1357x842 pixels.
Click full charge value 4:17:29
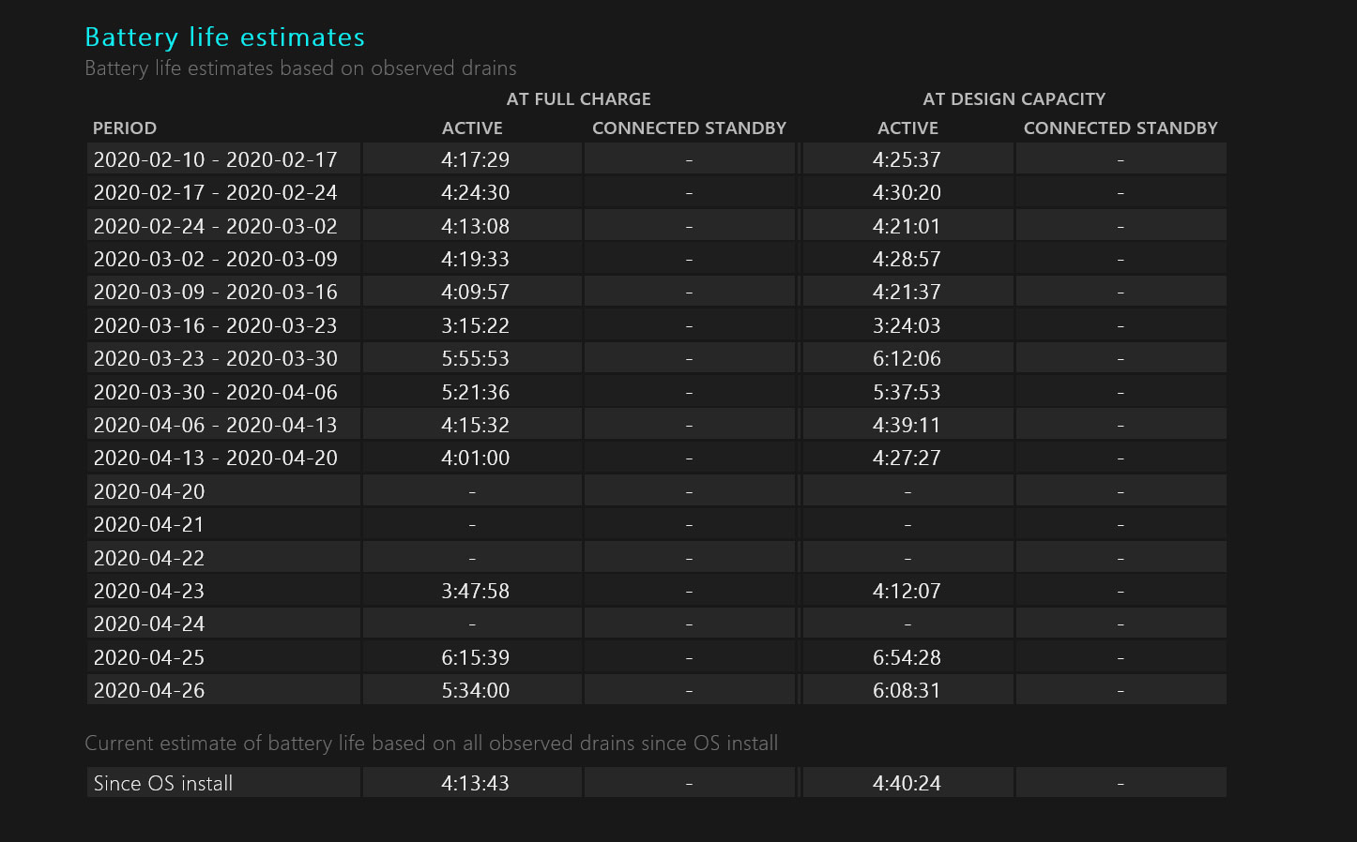[475, 159]
